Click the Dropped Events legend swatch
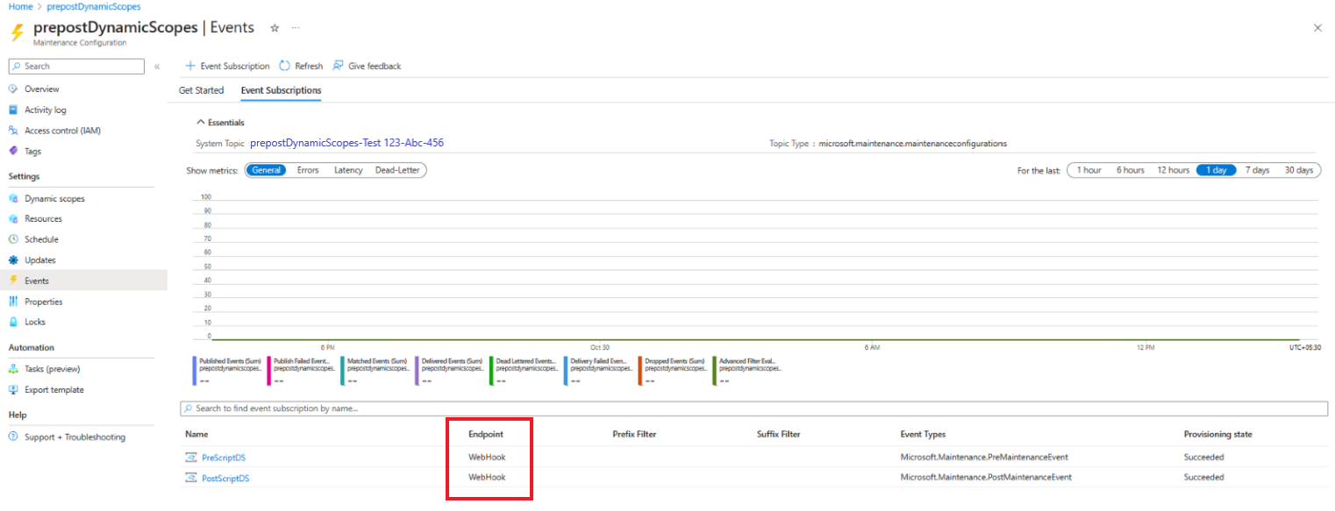 (640, 369)
